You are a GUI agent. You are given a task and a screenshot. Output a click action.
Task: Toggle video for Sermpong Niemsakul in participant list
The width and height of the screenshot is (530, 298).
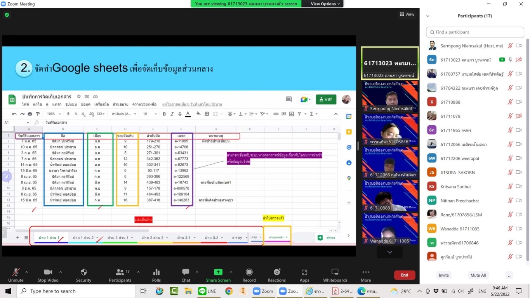pyautogui.click(x=518, y=46)
